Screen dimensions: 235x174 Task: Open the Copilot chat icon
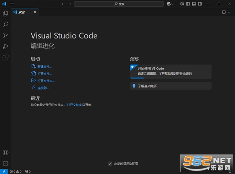pos(168,4)
